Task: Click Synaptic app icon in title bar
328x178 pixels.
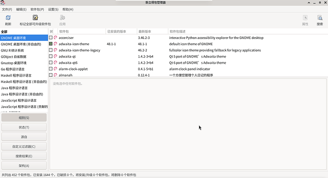Action: click(3, 2)
